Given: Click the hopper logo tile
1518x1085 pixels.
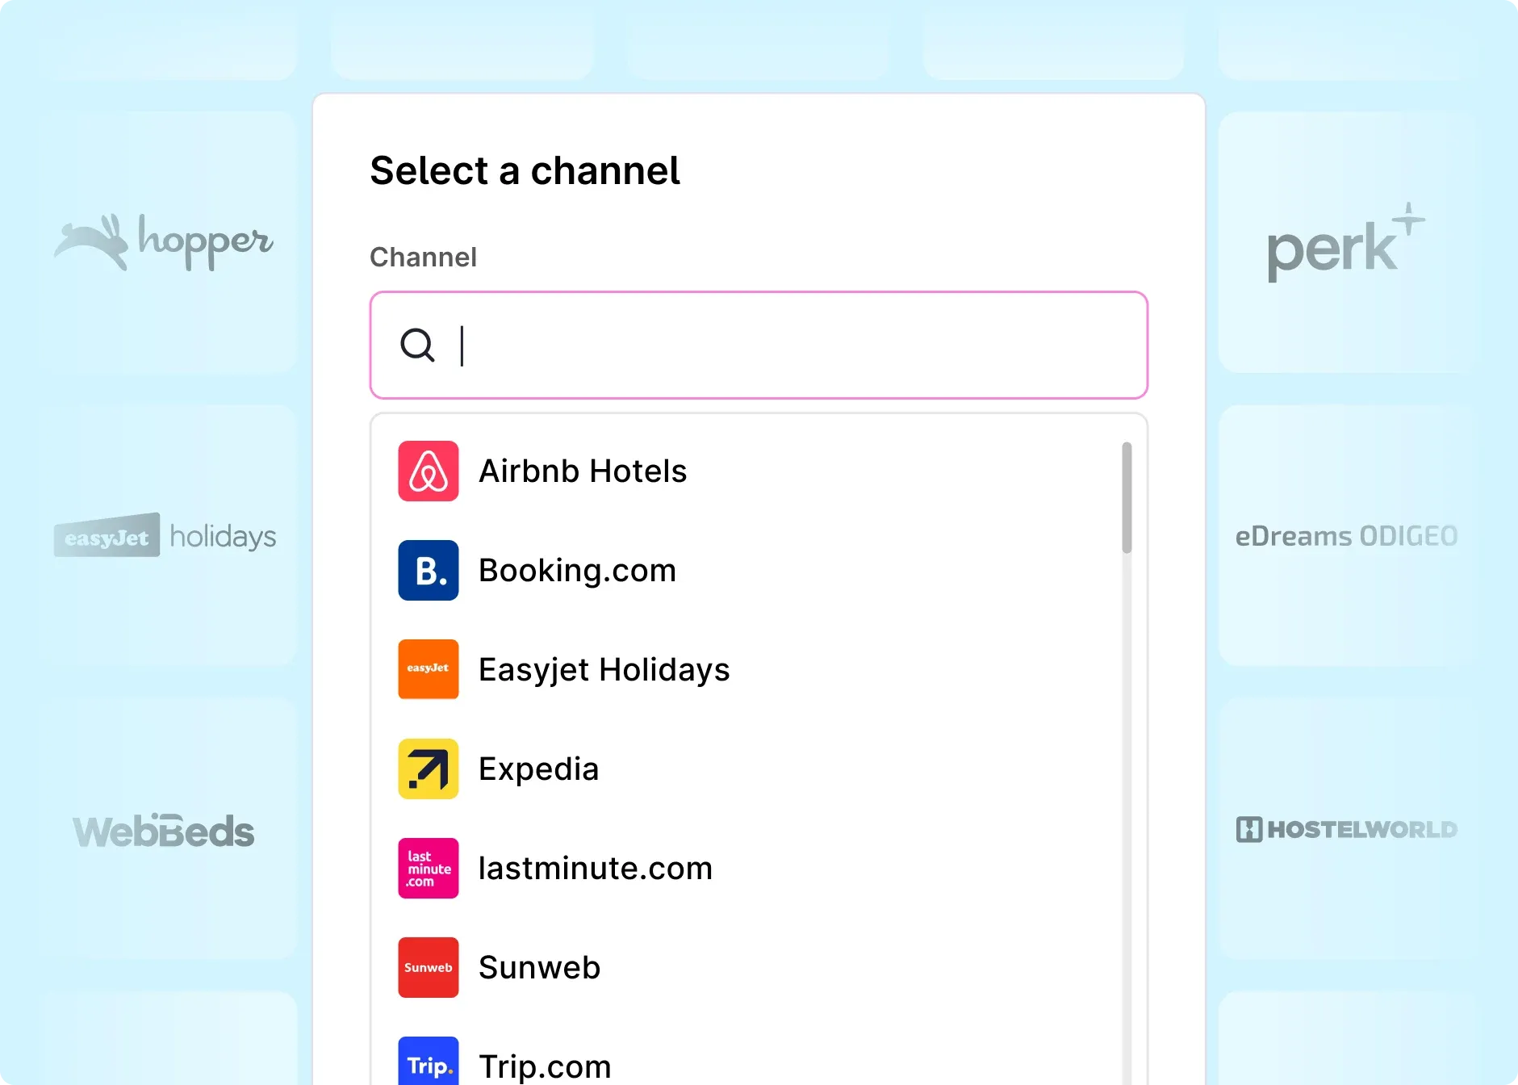Looking at the screenshot, I should pyautogui.click(x=165, y=241).
